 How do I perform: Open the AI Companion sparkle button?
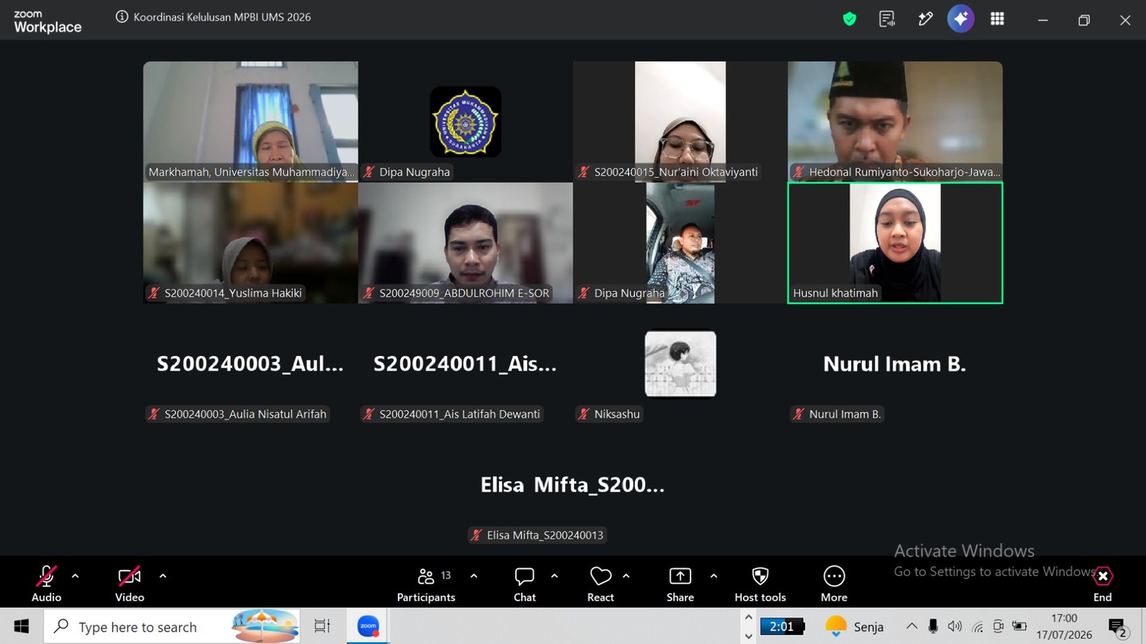point(961,18)
